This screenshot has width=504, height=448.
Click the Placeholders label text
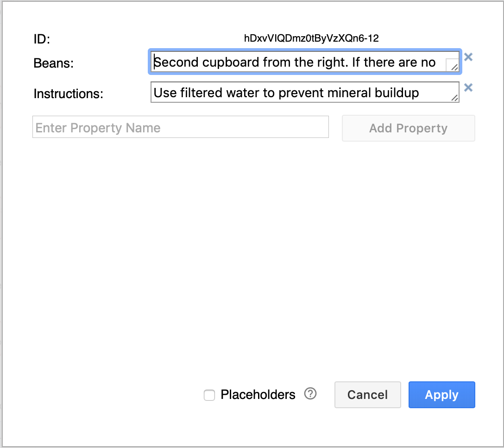tap(258, 394)
